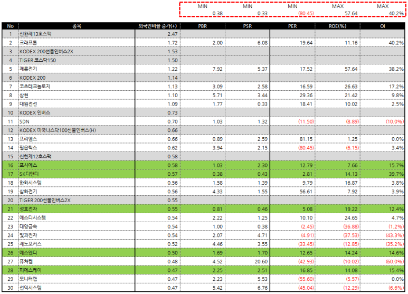Screen dimensions: 408x294
Task: Select the '한화시스템' cell
Action: 77,183
